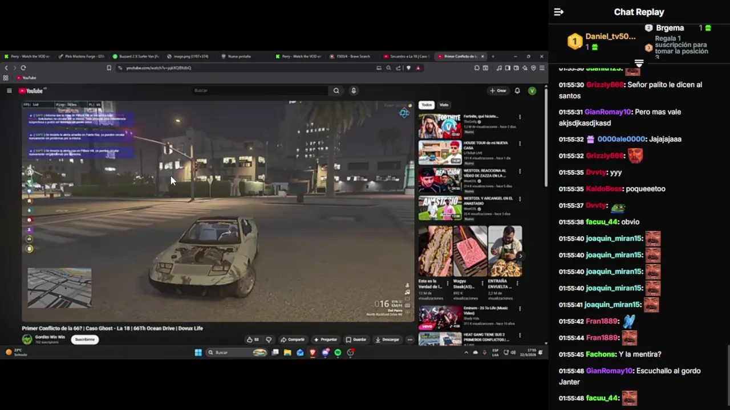This screenshot has width=730, height=410.
Task: Click the Preguntar button
Action: 325,339
